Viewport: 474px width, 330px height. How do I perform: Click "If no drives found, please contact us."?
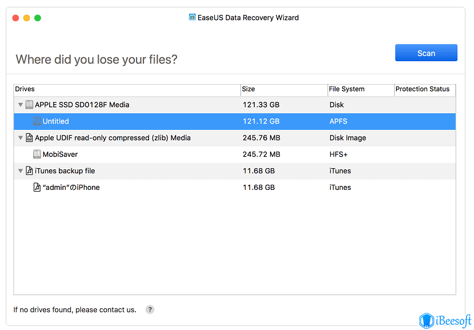point(75,310)
